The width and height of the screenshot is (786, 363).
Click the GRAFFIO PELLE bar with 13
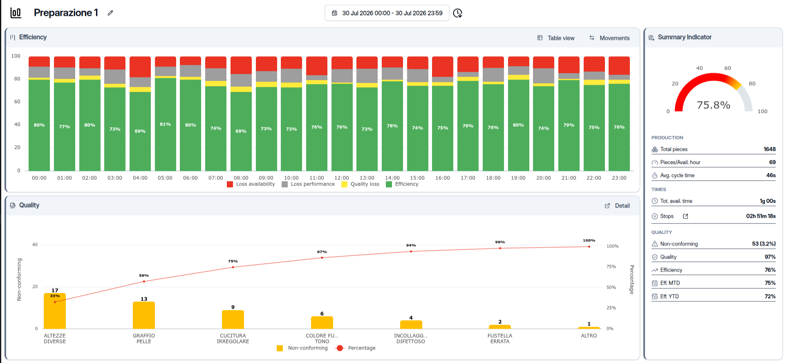(x=144, y=315)
